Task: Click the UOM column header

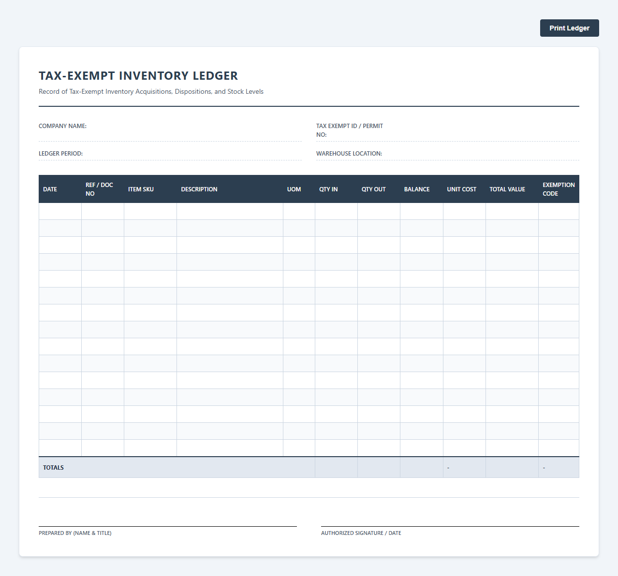Action: (299, 189)
